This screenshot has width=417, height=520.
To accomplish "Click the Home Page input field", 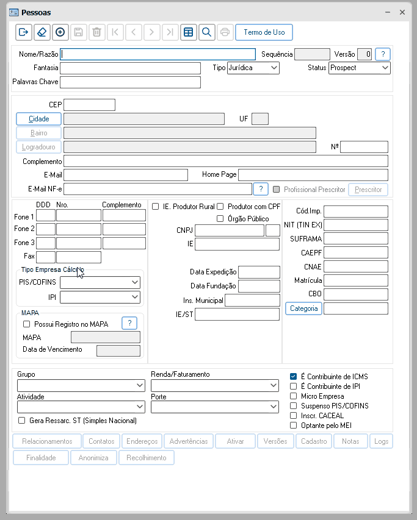I will pyautogui.click(x=313, y=175).
